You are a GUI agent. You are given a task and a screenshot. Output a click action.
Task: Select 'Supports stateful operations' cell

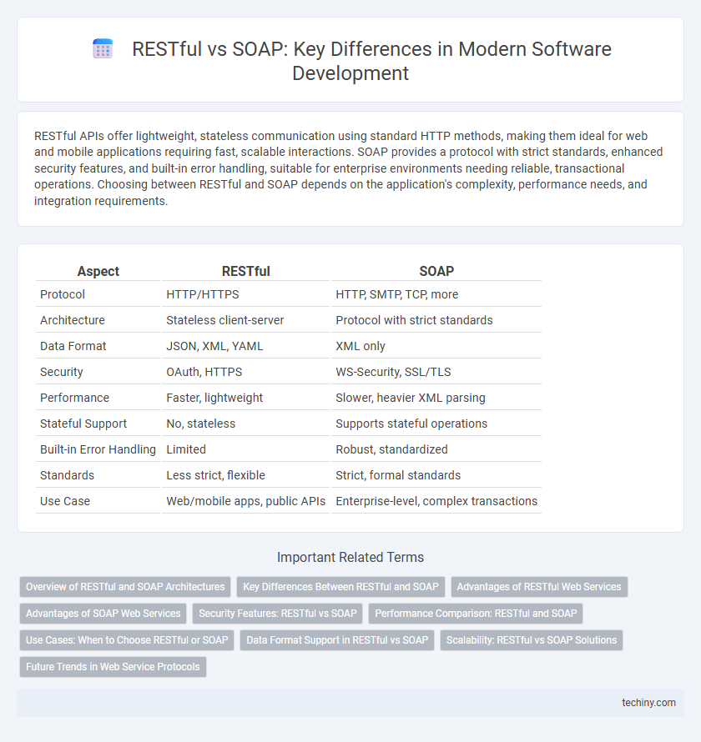[436, 424]
